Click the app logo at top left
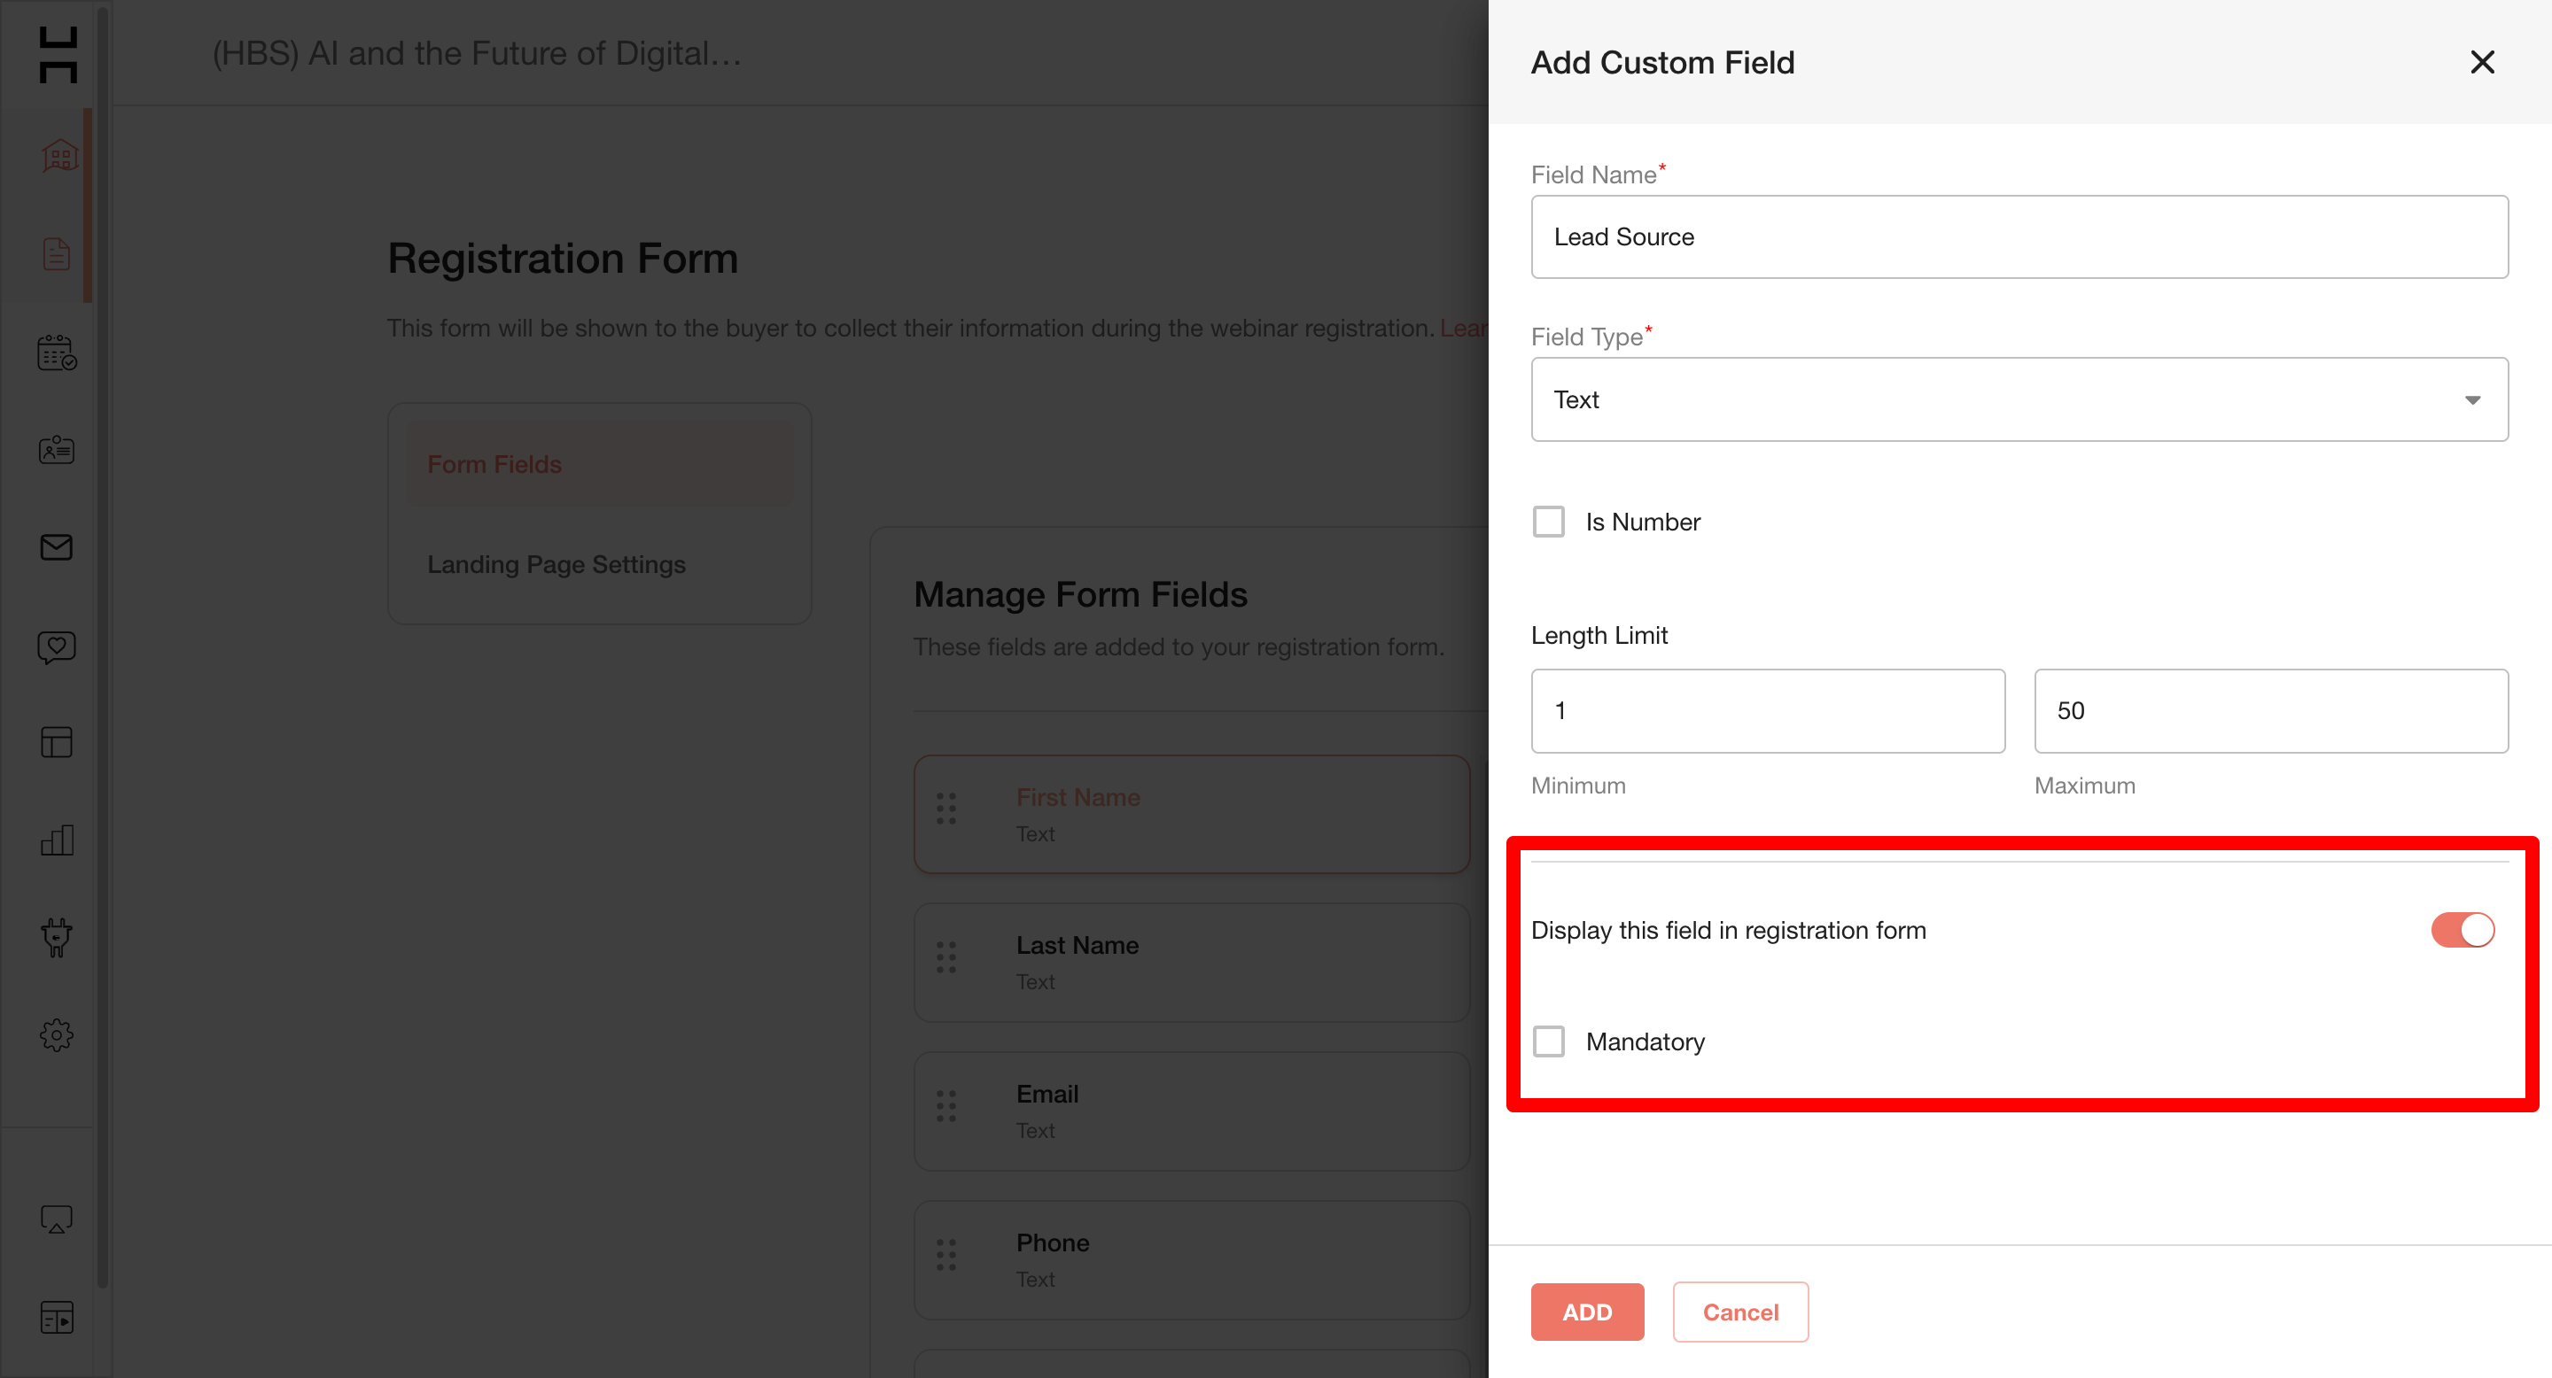Screen dimensions: 2552x1378 coord(58,56)
